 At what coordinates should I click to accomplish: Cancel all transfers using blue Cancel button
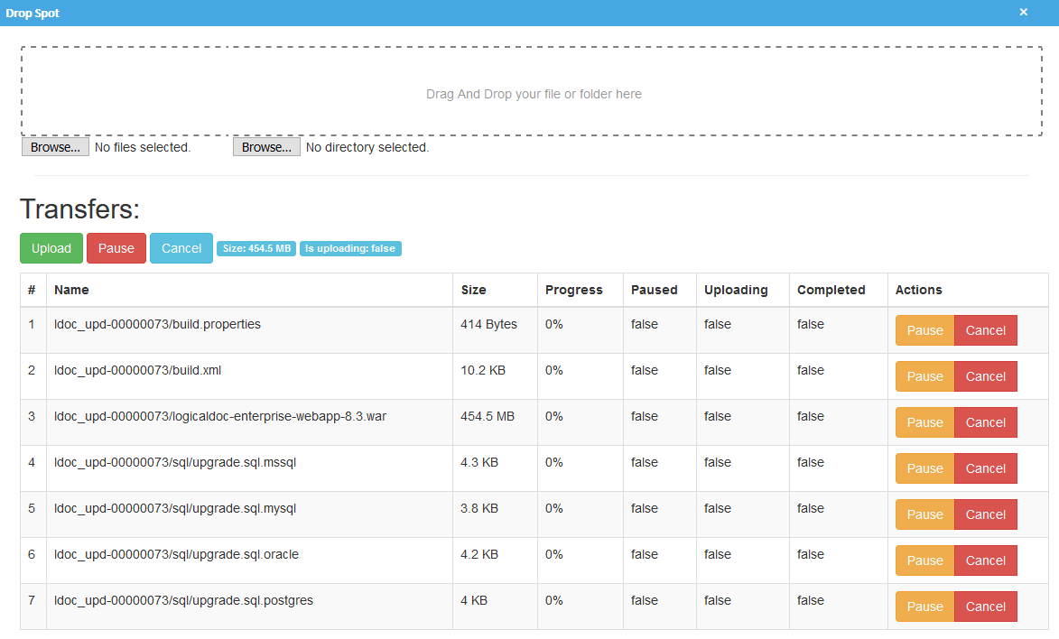coord(181,248)
